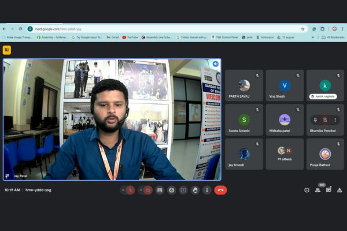
Task: Open more options on Bhumika Panchal tile
Action: coord(335,120)
